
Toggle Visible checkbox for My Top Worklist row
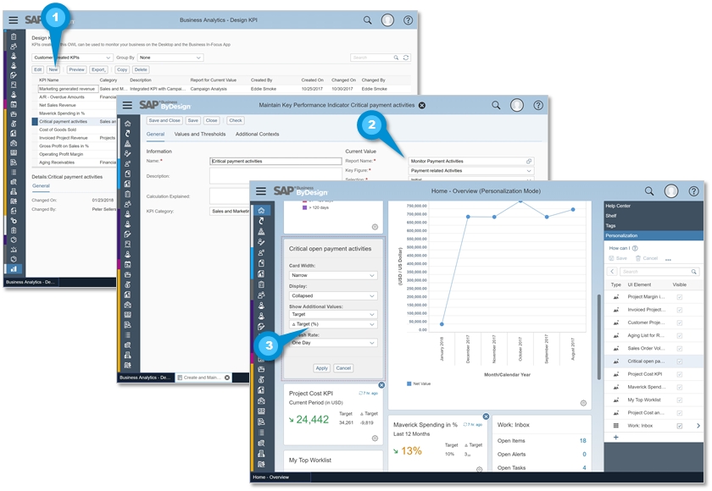[x=679, y=400]
